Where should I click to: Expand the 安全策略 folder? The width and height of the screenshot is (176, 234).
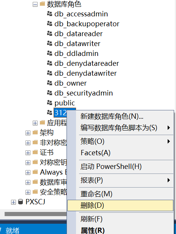point(28,193)
